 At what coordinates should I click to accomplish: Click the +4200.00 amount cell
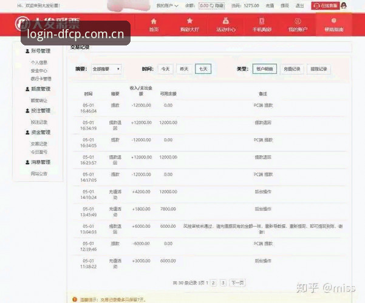click(142, 191)
